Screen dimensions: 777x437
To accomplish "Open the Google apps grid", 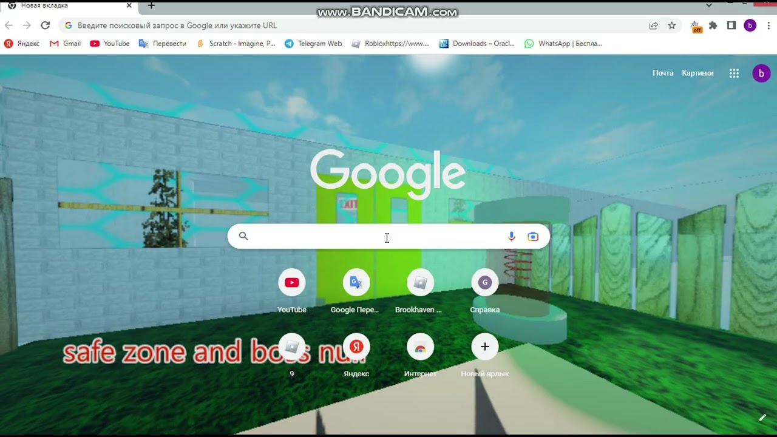I will (734, 73).
